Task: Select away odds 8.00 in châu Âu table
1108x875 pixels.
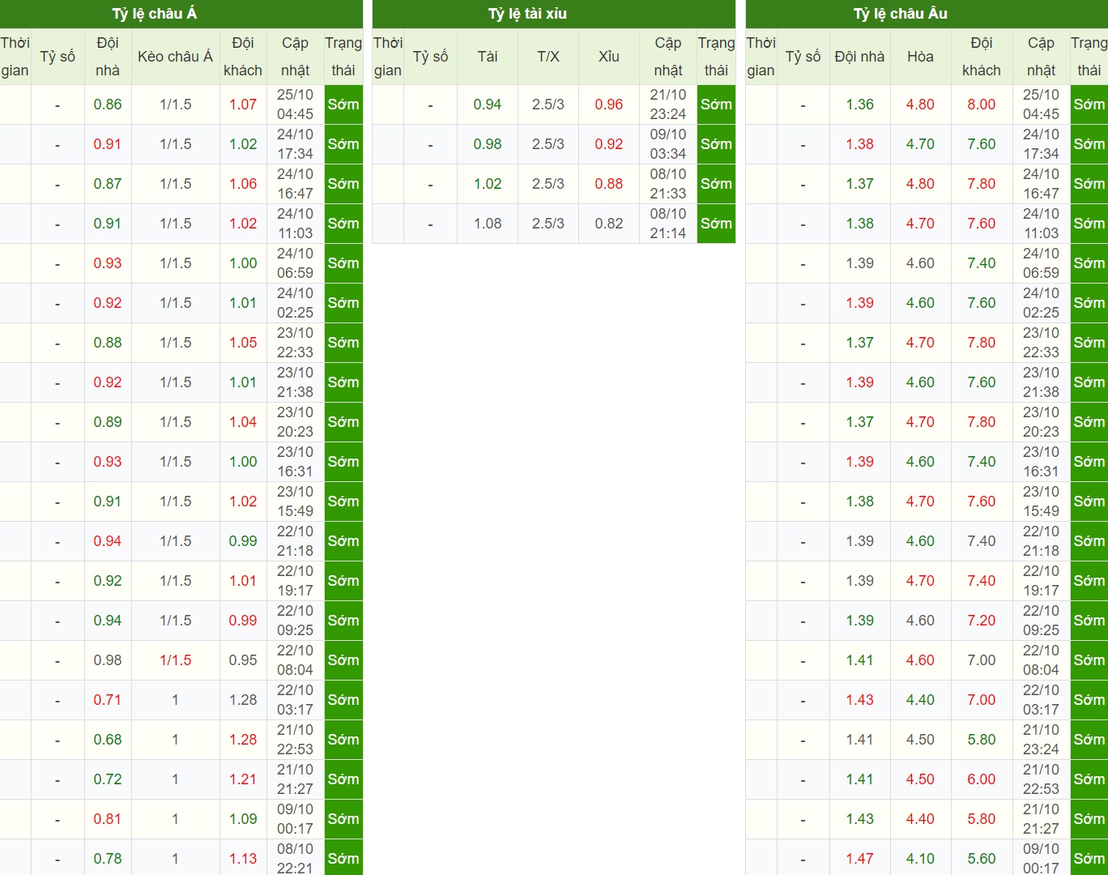Action: [981, 105]
